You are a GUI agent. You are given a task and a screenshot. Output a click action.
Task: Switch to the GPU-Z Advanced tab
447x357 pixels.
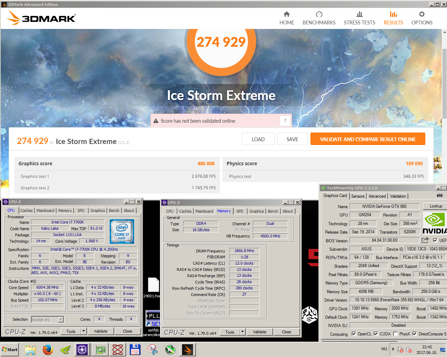(377, 196)
